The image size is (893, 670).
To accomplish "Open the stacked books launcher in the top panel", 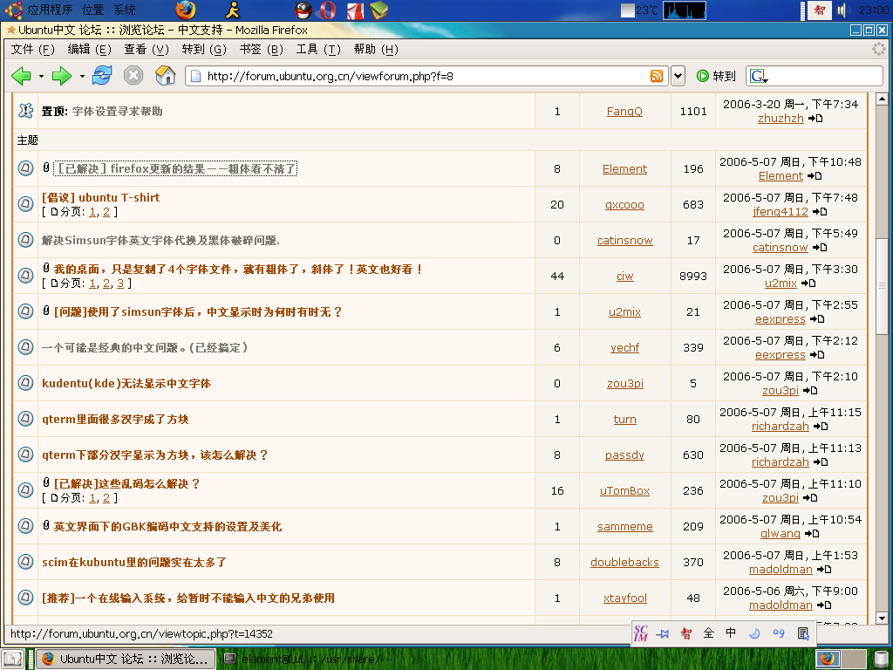I will click(x=378, y=10).
